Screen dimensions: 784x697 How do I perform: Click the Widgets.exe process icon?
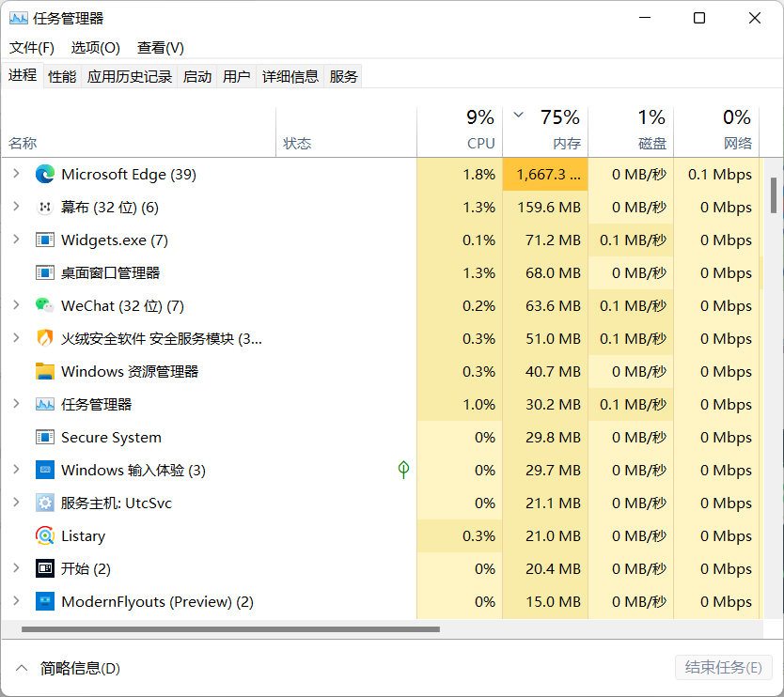pos(45,240)
